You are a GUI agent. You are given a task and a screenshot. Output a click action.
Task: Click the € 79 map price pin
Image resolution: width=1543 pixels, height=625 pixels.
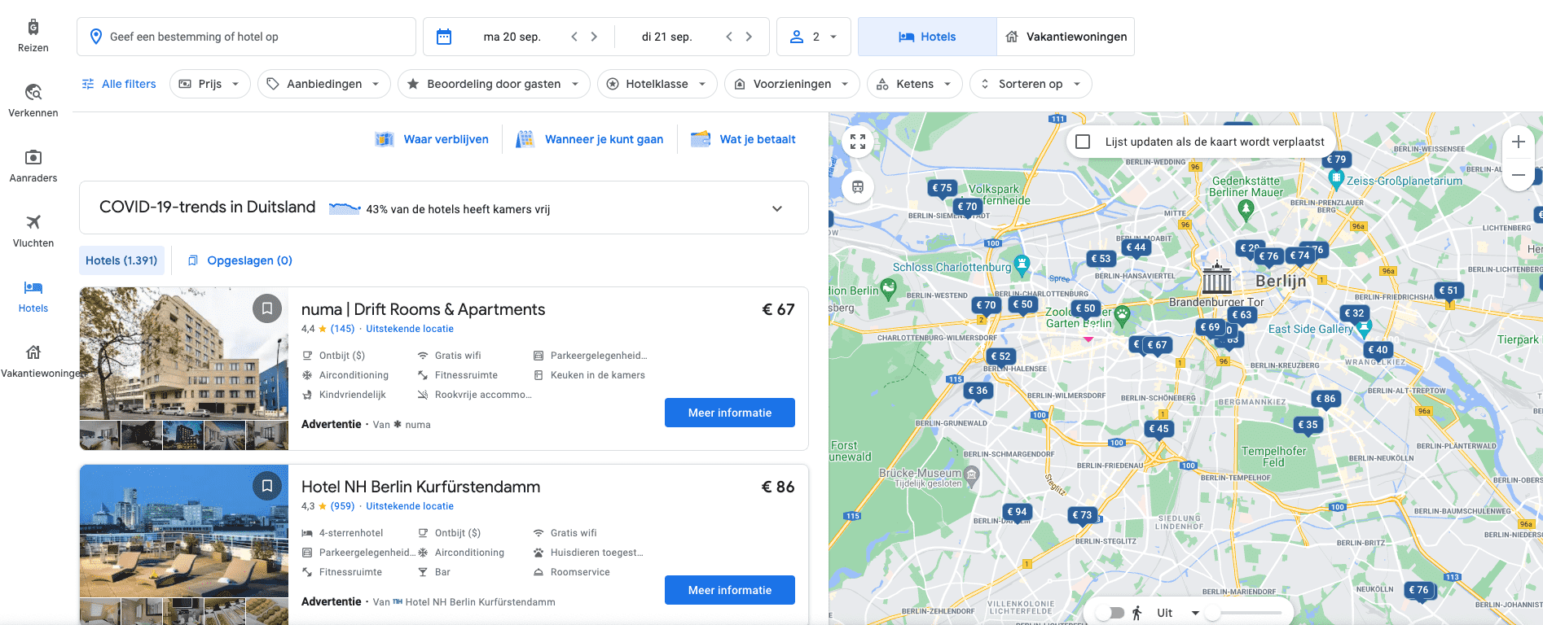pos(1336,160)
